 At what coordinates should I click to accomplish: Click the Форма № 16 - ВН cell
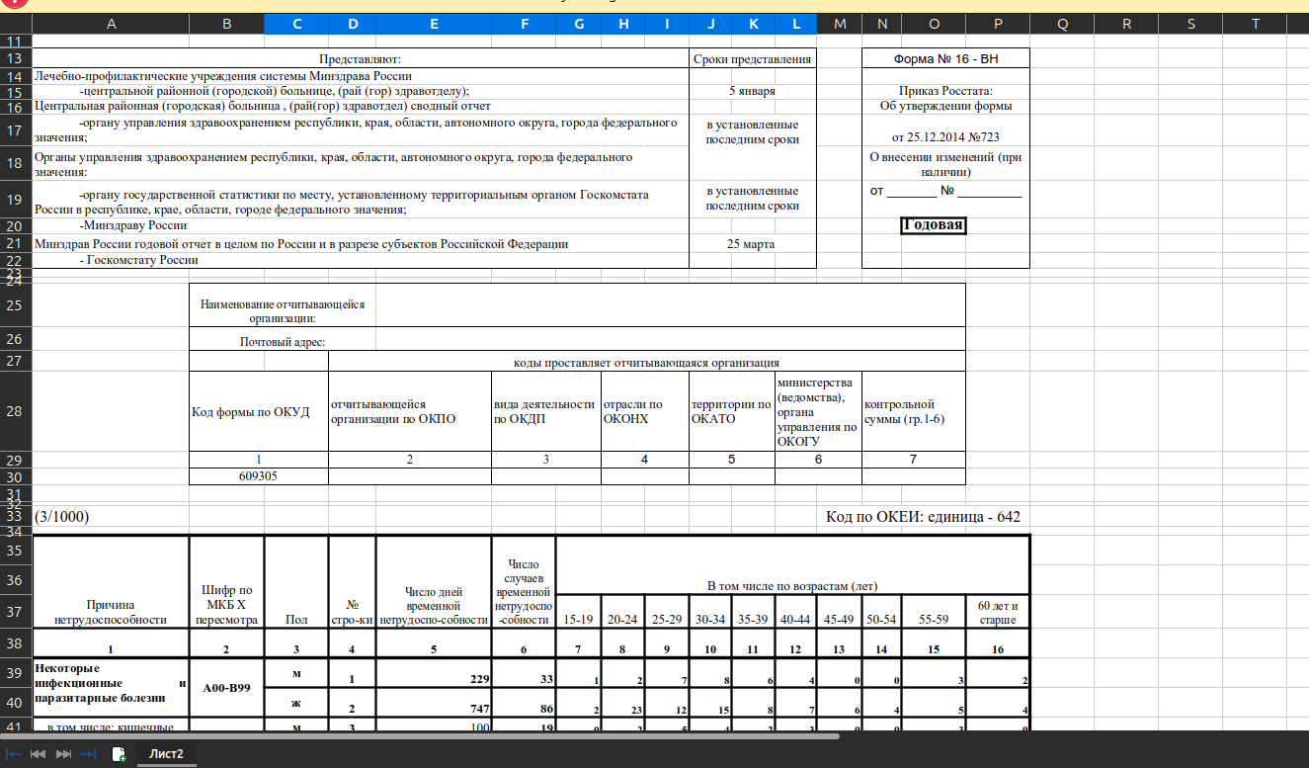pyautogui.click(x=945, y=59)
